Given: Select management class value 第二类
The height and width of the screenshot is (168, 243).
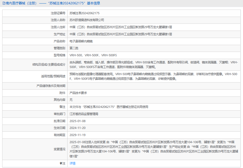Looking at the screenshot, I should (x=74, y=48).
